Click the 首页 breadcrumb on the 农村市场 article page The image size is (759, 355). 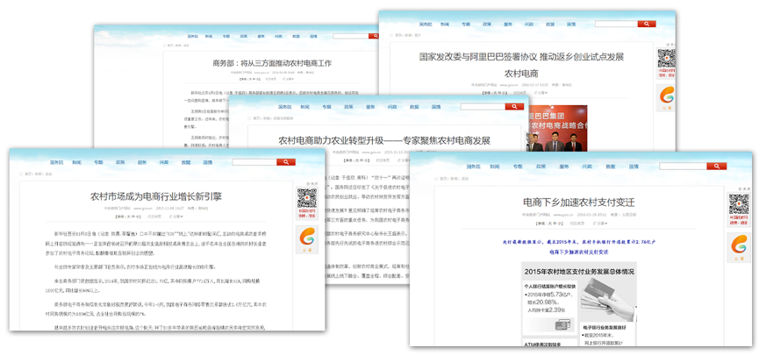(x=28, y=174)
